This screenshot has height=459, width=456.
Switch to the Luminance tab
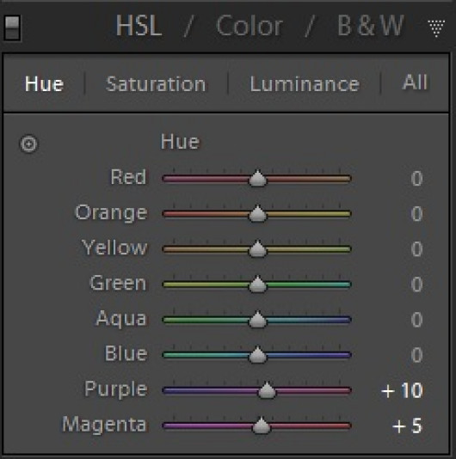coord(305,84)
